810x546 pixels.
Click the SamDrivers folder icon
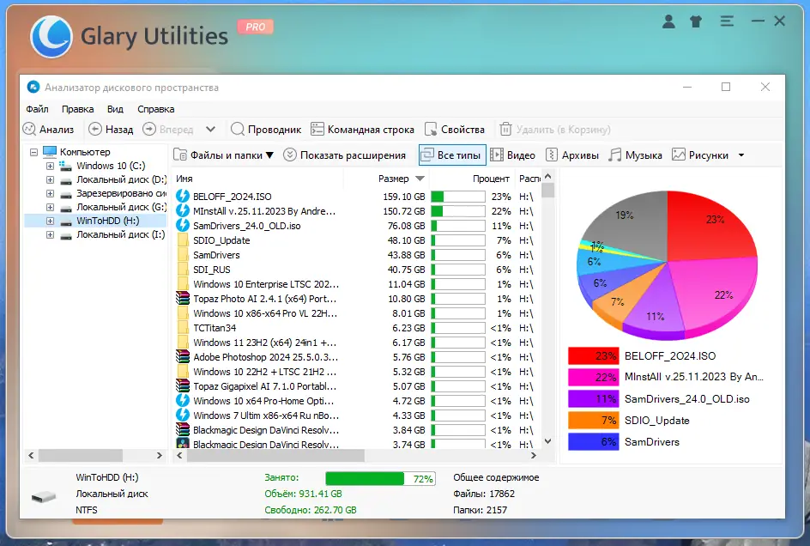tap(183, 254)
